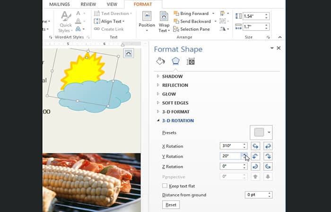Expand the SOFT EDGES section
Screen dimensions: 331x212
pyautogui.click(x=175, y=103)
